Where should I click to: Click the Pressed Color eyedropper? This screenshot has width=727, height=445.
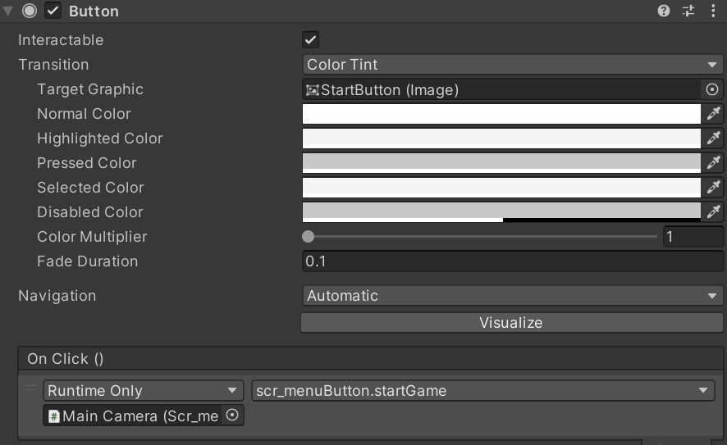pos(713,163)
